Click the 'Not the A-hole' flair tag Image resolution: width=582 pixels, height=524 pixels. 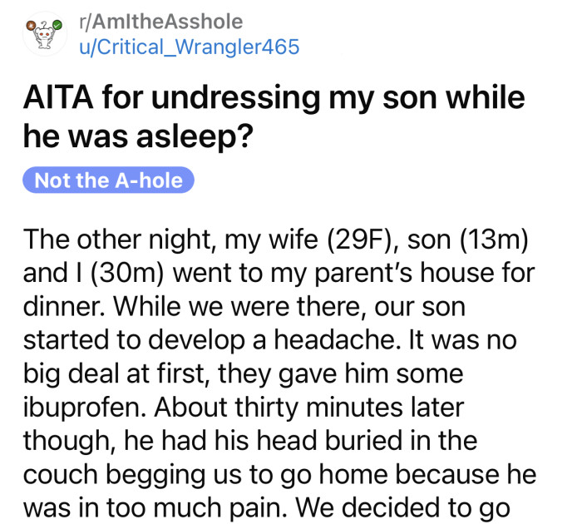(108, 180)
